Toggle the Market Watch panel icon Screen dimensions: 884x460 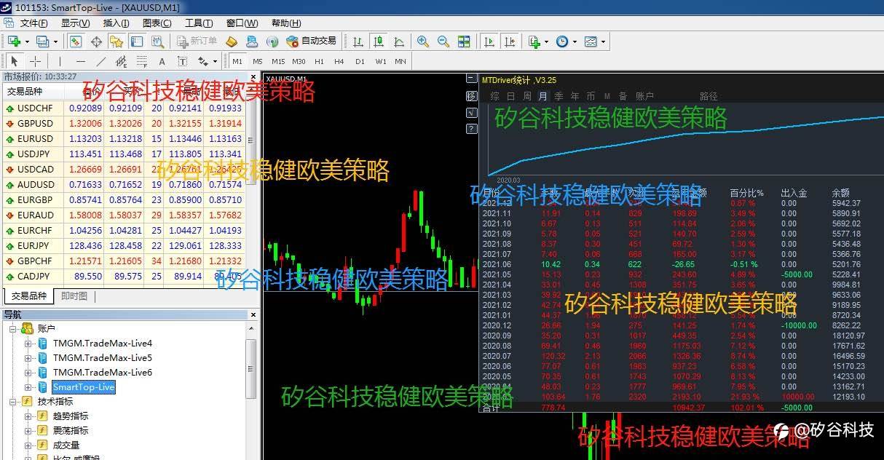point(75,41)
